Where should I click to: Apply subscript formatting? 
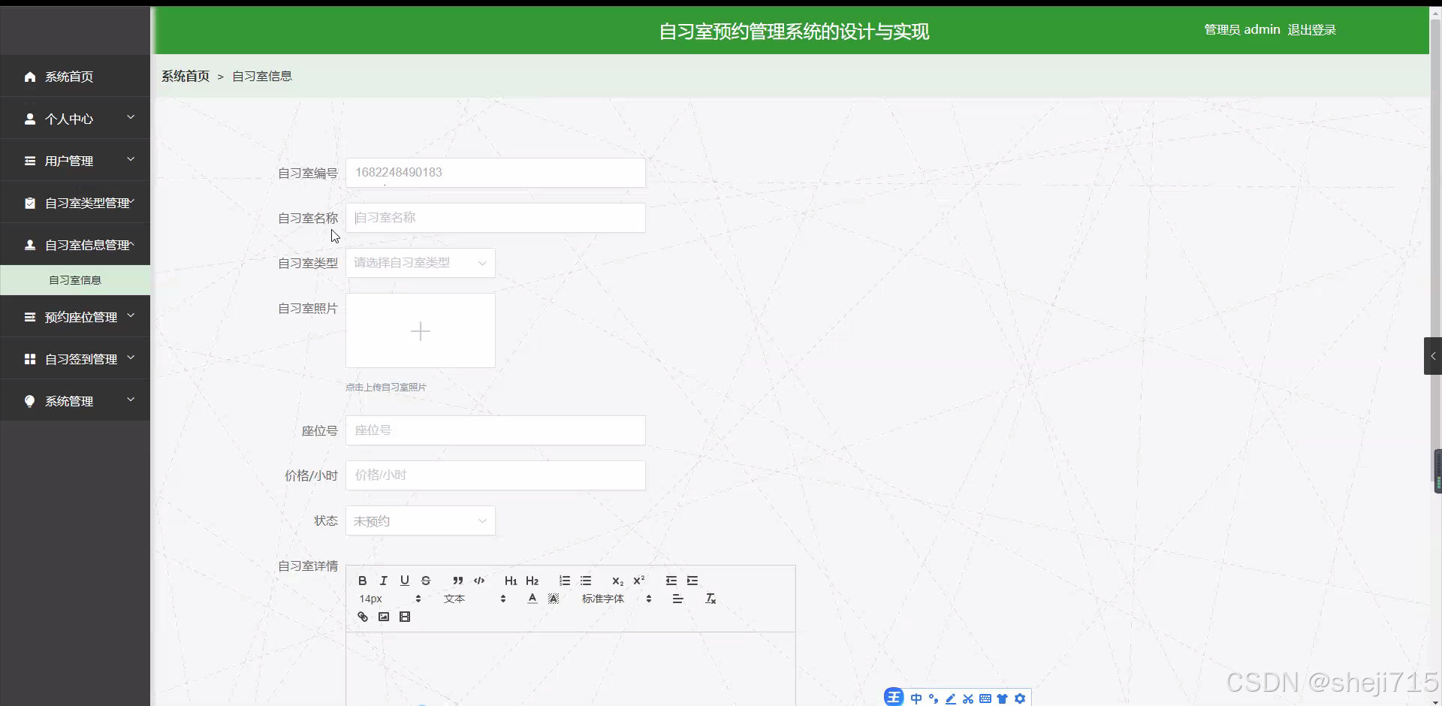coord(617,581)
